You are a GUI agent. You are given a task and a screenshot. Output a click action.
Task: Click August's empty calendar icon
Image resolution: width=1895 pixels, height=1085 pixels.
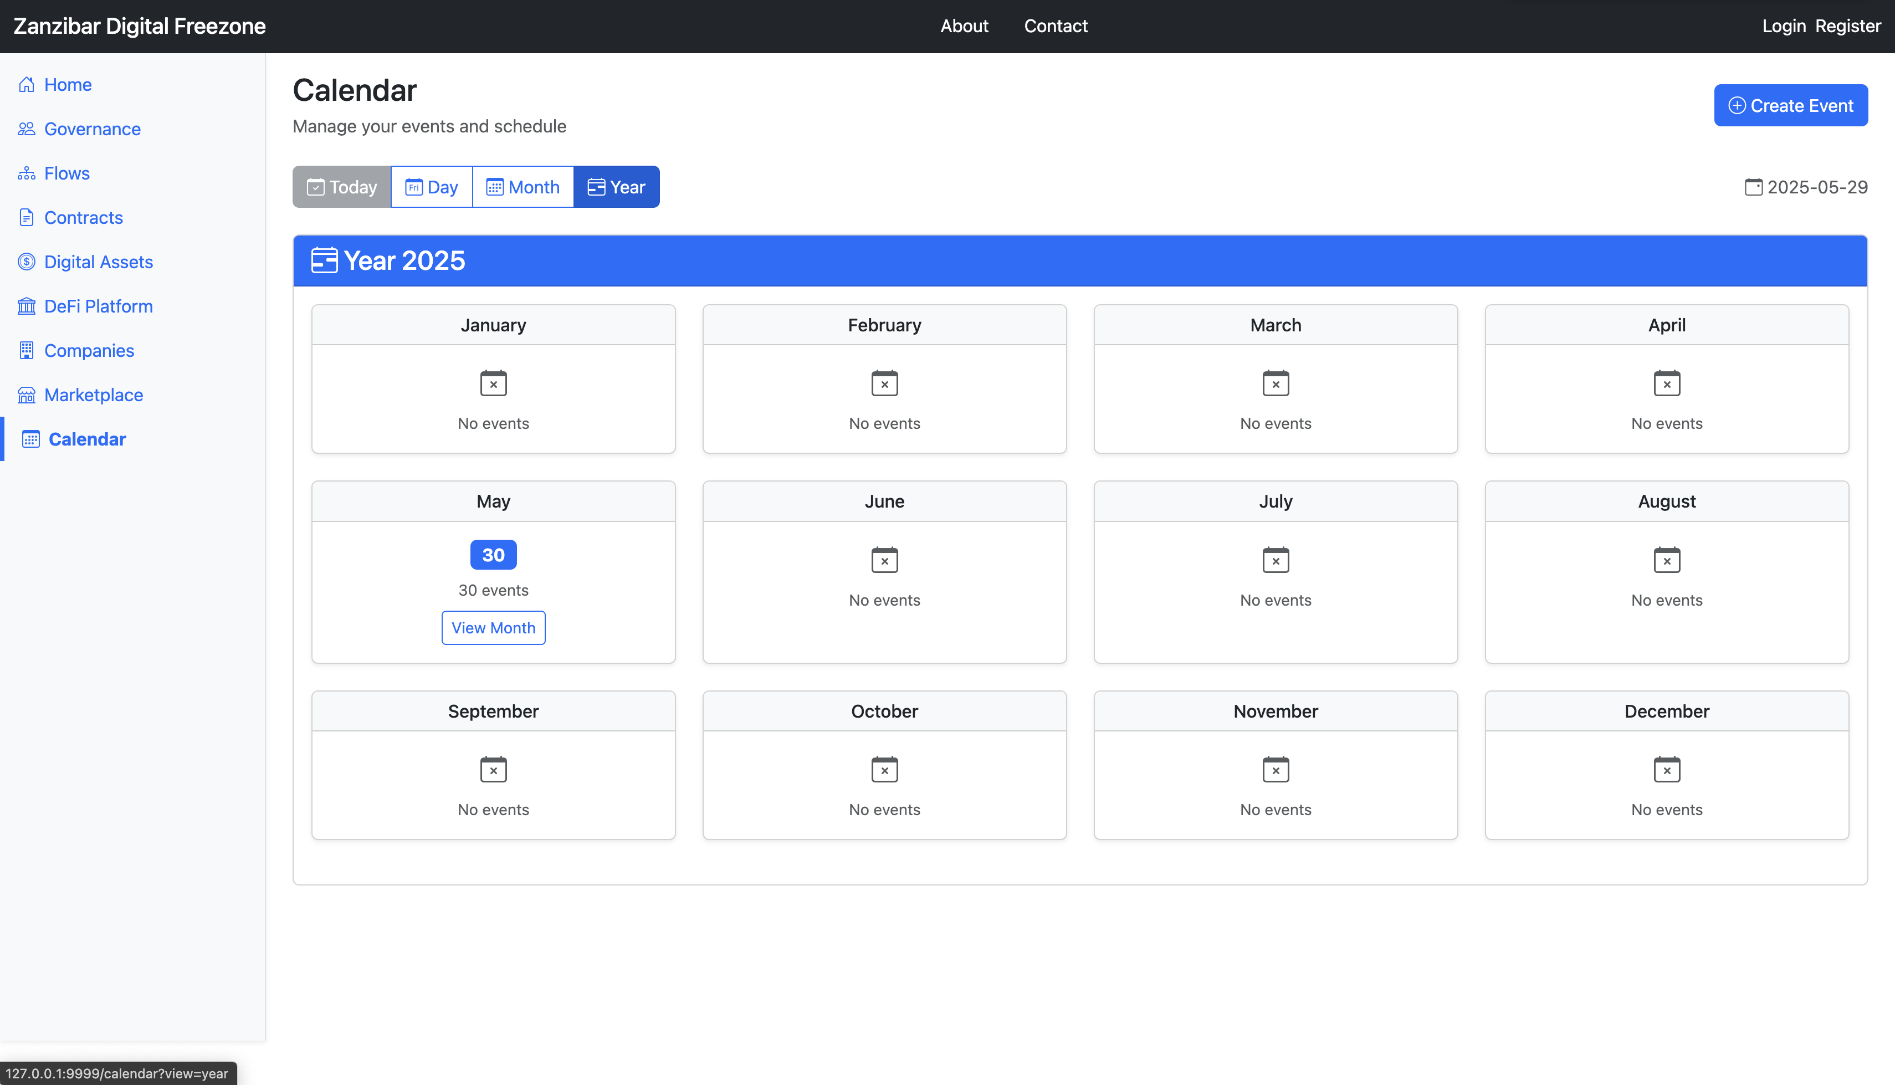pos(1666,560)
